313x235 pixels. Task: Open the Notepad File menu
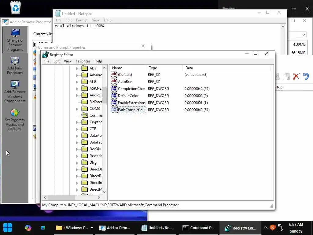pos(59,20)
